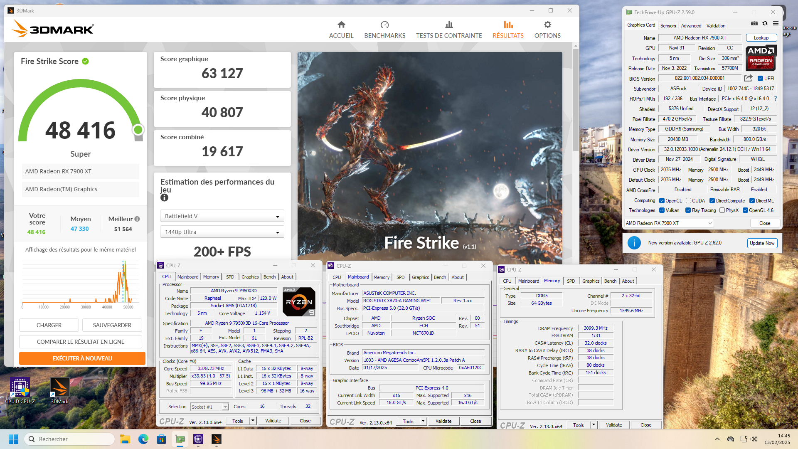
Task: Open the 1440p Ultra resolution dropdown
Action: point(222,232)
